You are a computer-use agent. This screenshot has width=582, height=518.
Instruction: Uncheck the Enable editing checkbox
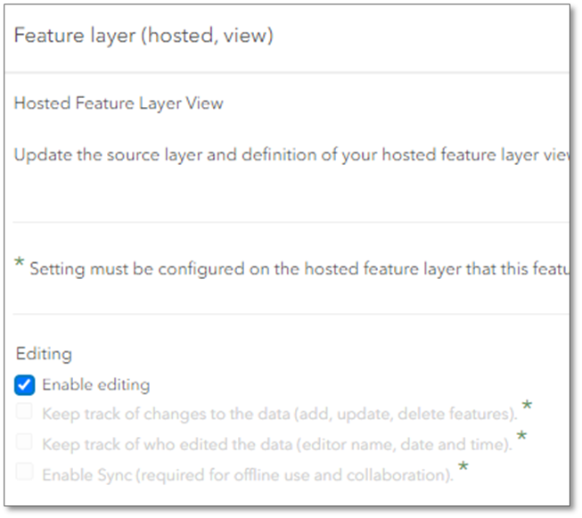click(25, 385)
